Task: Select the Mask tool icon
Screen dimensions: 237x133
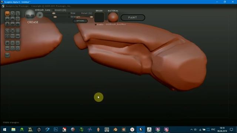Action: (x=7, y=36)
